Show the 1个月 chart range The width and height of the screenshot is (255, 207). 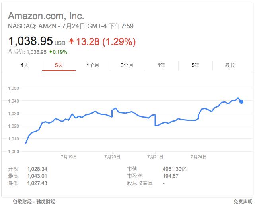[x=93, y=65]
